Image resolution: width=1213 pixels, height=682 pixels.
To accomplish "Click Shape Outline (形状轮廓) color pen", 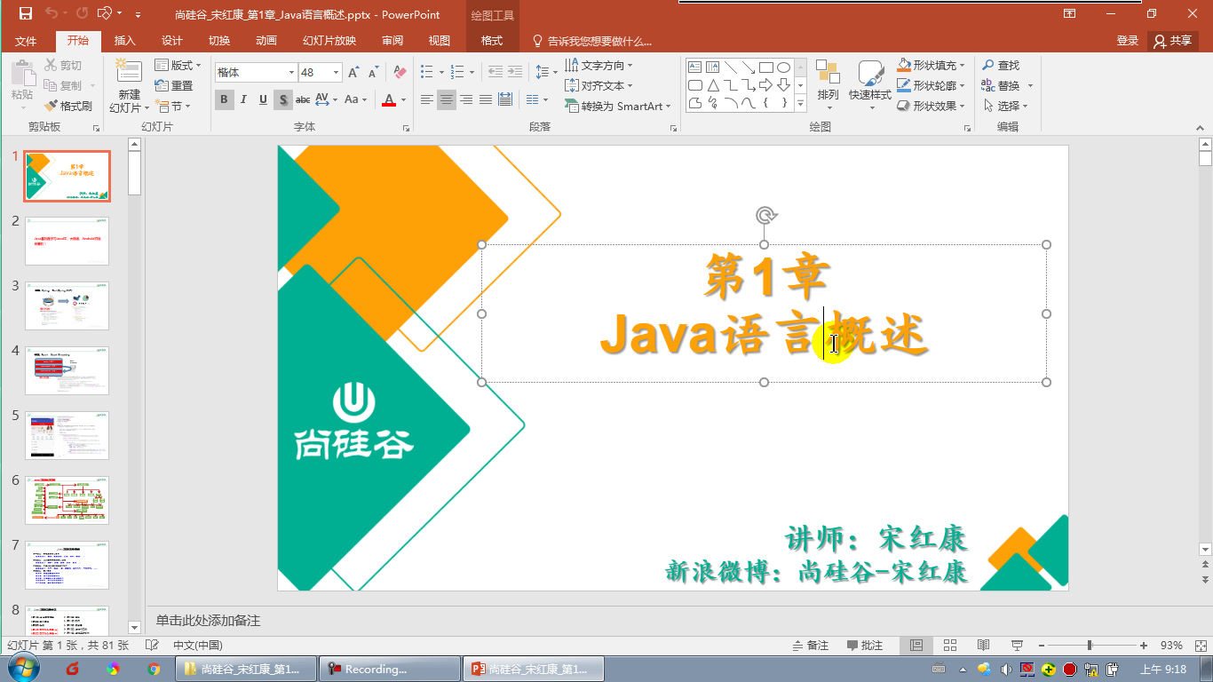I will click(904, 85).
